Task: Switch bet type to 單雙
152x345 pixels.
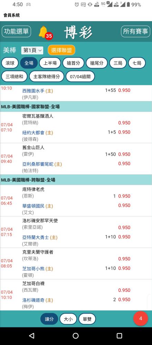Action: 87,319
